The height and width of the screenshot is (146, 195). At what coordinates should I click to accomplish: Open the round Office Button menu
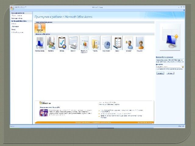(12, 8)
